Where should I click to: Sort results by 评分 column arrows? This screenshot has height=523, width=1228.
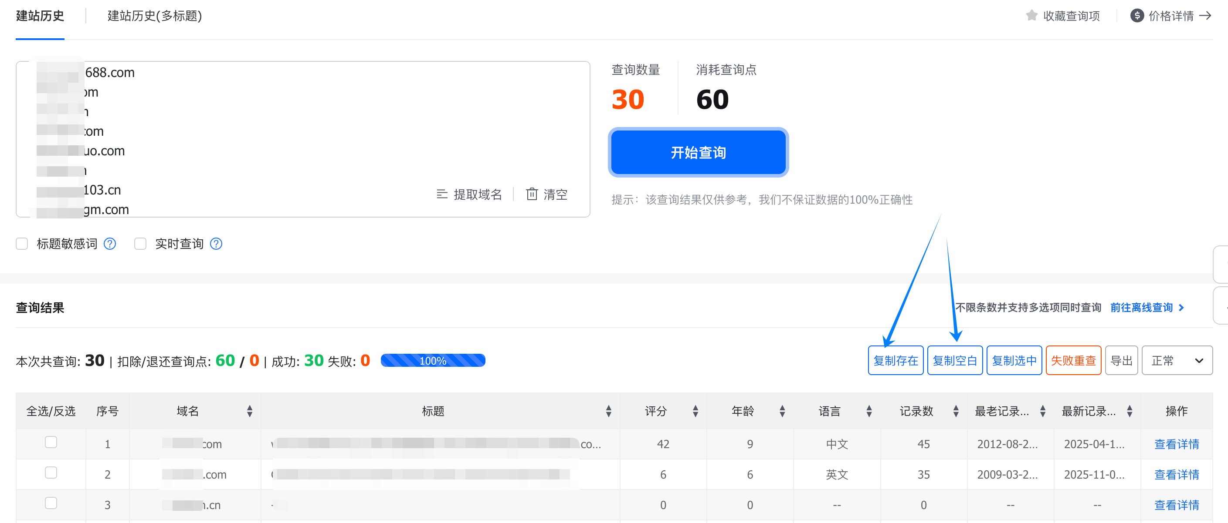click(x=695, y=411)
